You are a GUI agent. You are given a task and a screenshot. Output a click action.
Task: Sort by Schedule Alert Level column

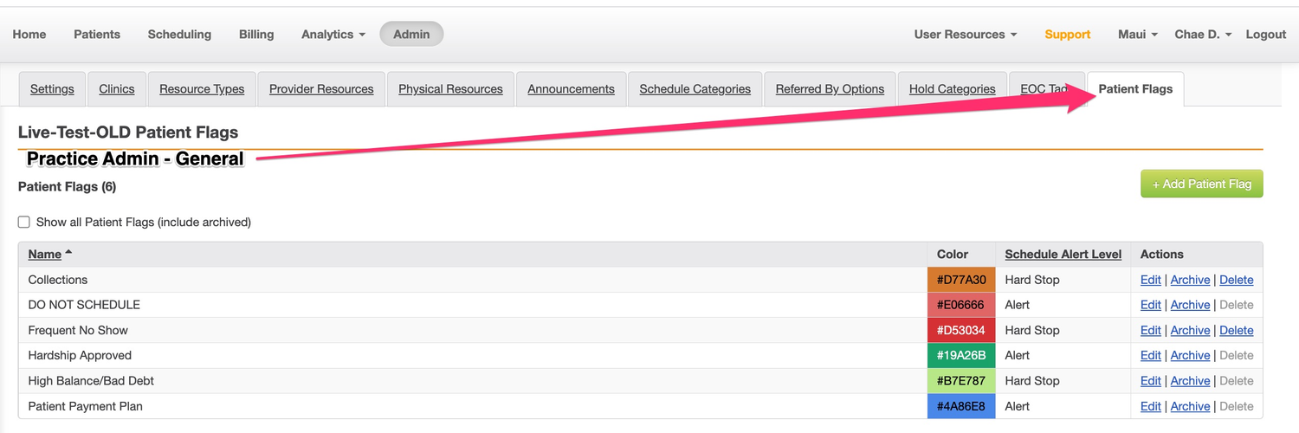1063,254
